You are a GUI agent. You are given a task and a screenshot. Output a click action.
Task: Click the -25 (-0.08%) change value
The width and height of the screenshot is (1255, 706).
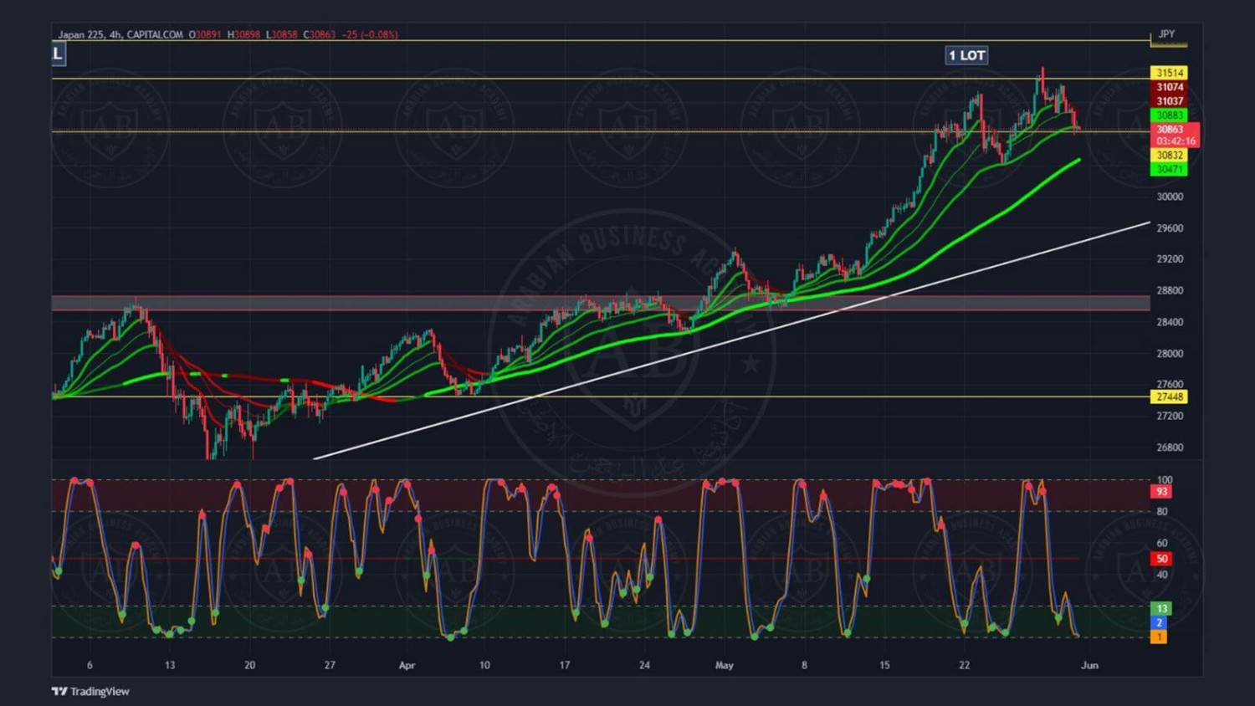(370, 34)
